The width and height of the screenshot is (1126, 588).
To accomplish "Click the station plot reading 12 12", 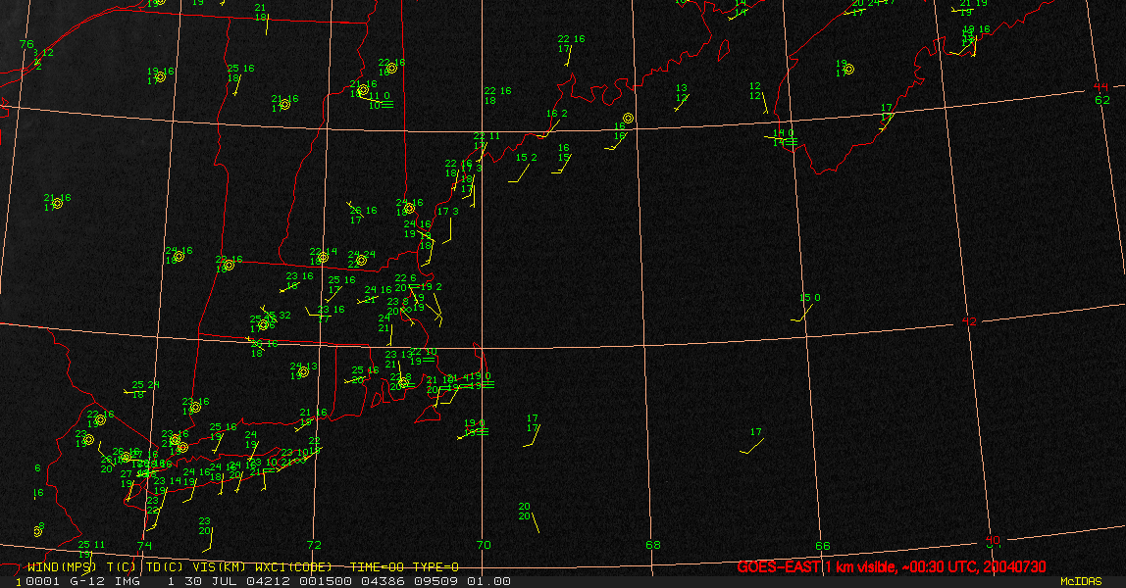I will (x=755, y=91).
